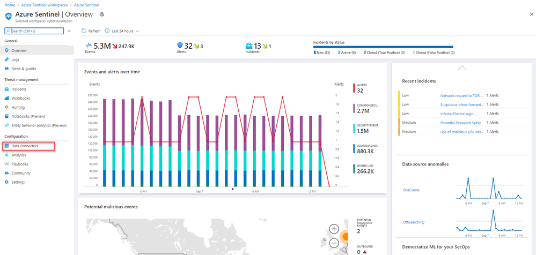The height and width of the screenshot is (255, 536).
Task: Click the Incidents briefcase icon in summary bar
Action: click(249, 46)
